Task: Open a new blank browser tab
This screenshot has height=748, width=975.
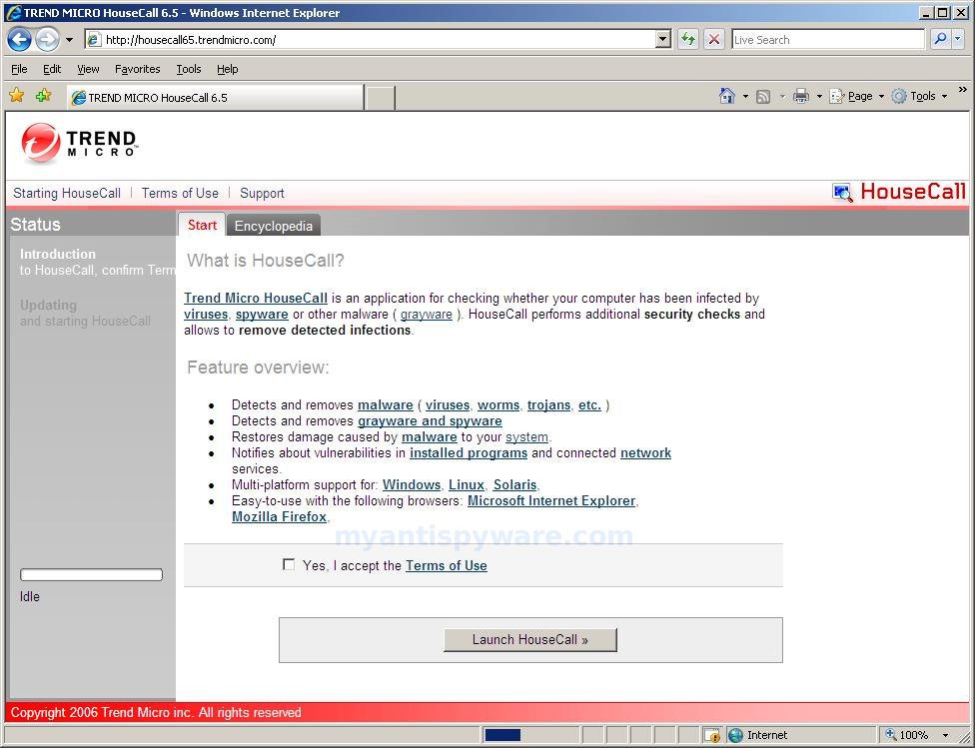Action: (380, 98)
